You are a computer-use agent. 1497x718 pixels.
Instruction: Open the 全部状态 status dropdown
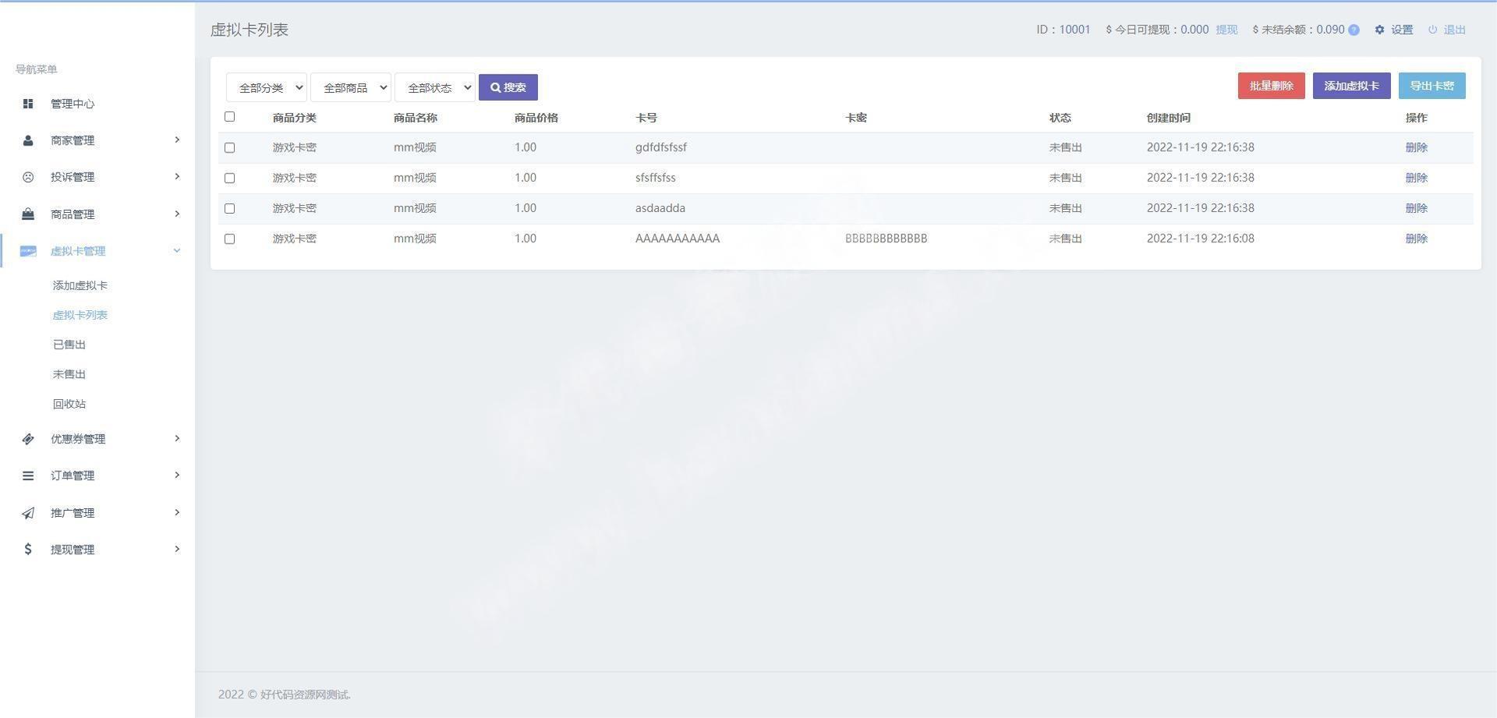tap(435, 87)
